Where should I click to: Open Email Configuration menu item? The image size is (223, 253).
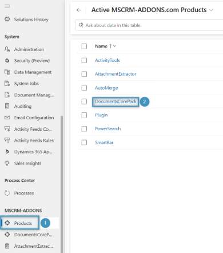click(x=34, y=118)
